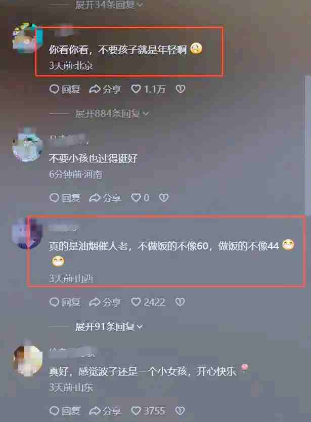The image size is (311, 422).
Task: Share the 河南 comment 不要小孩也过得挺好
Action: click(105, 198)
